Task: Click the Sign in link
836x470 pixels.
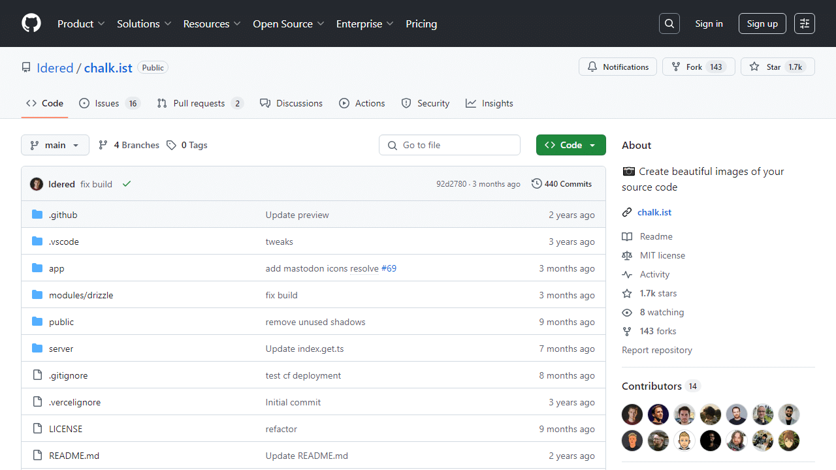Action: point(709,23)
